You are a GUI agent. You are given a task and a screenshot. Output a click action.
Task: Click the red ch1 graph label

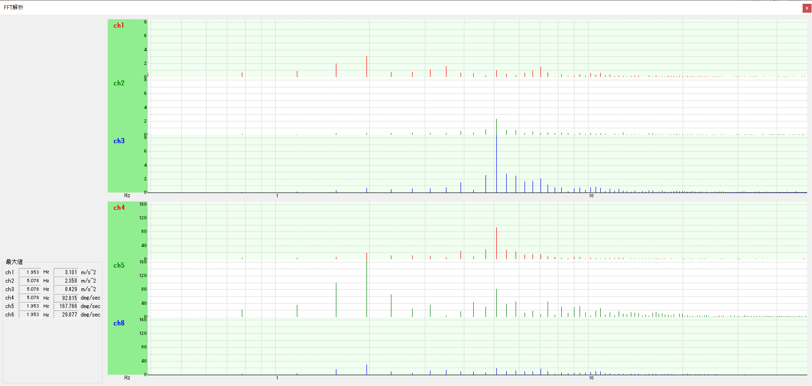coord(119,25)
